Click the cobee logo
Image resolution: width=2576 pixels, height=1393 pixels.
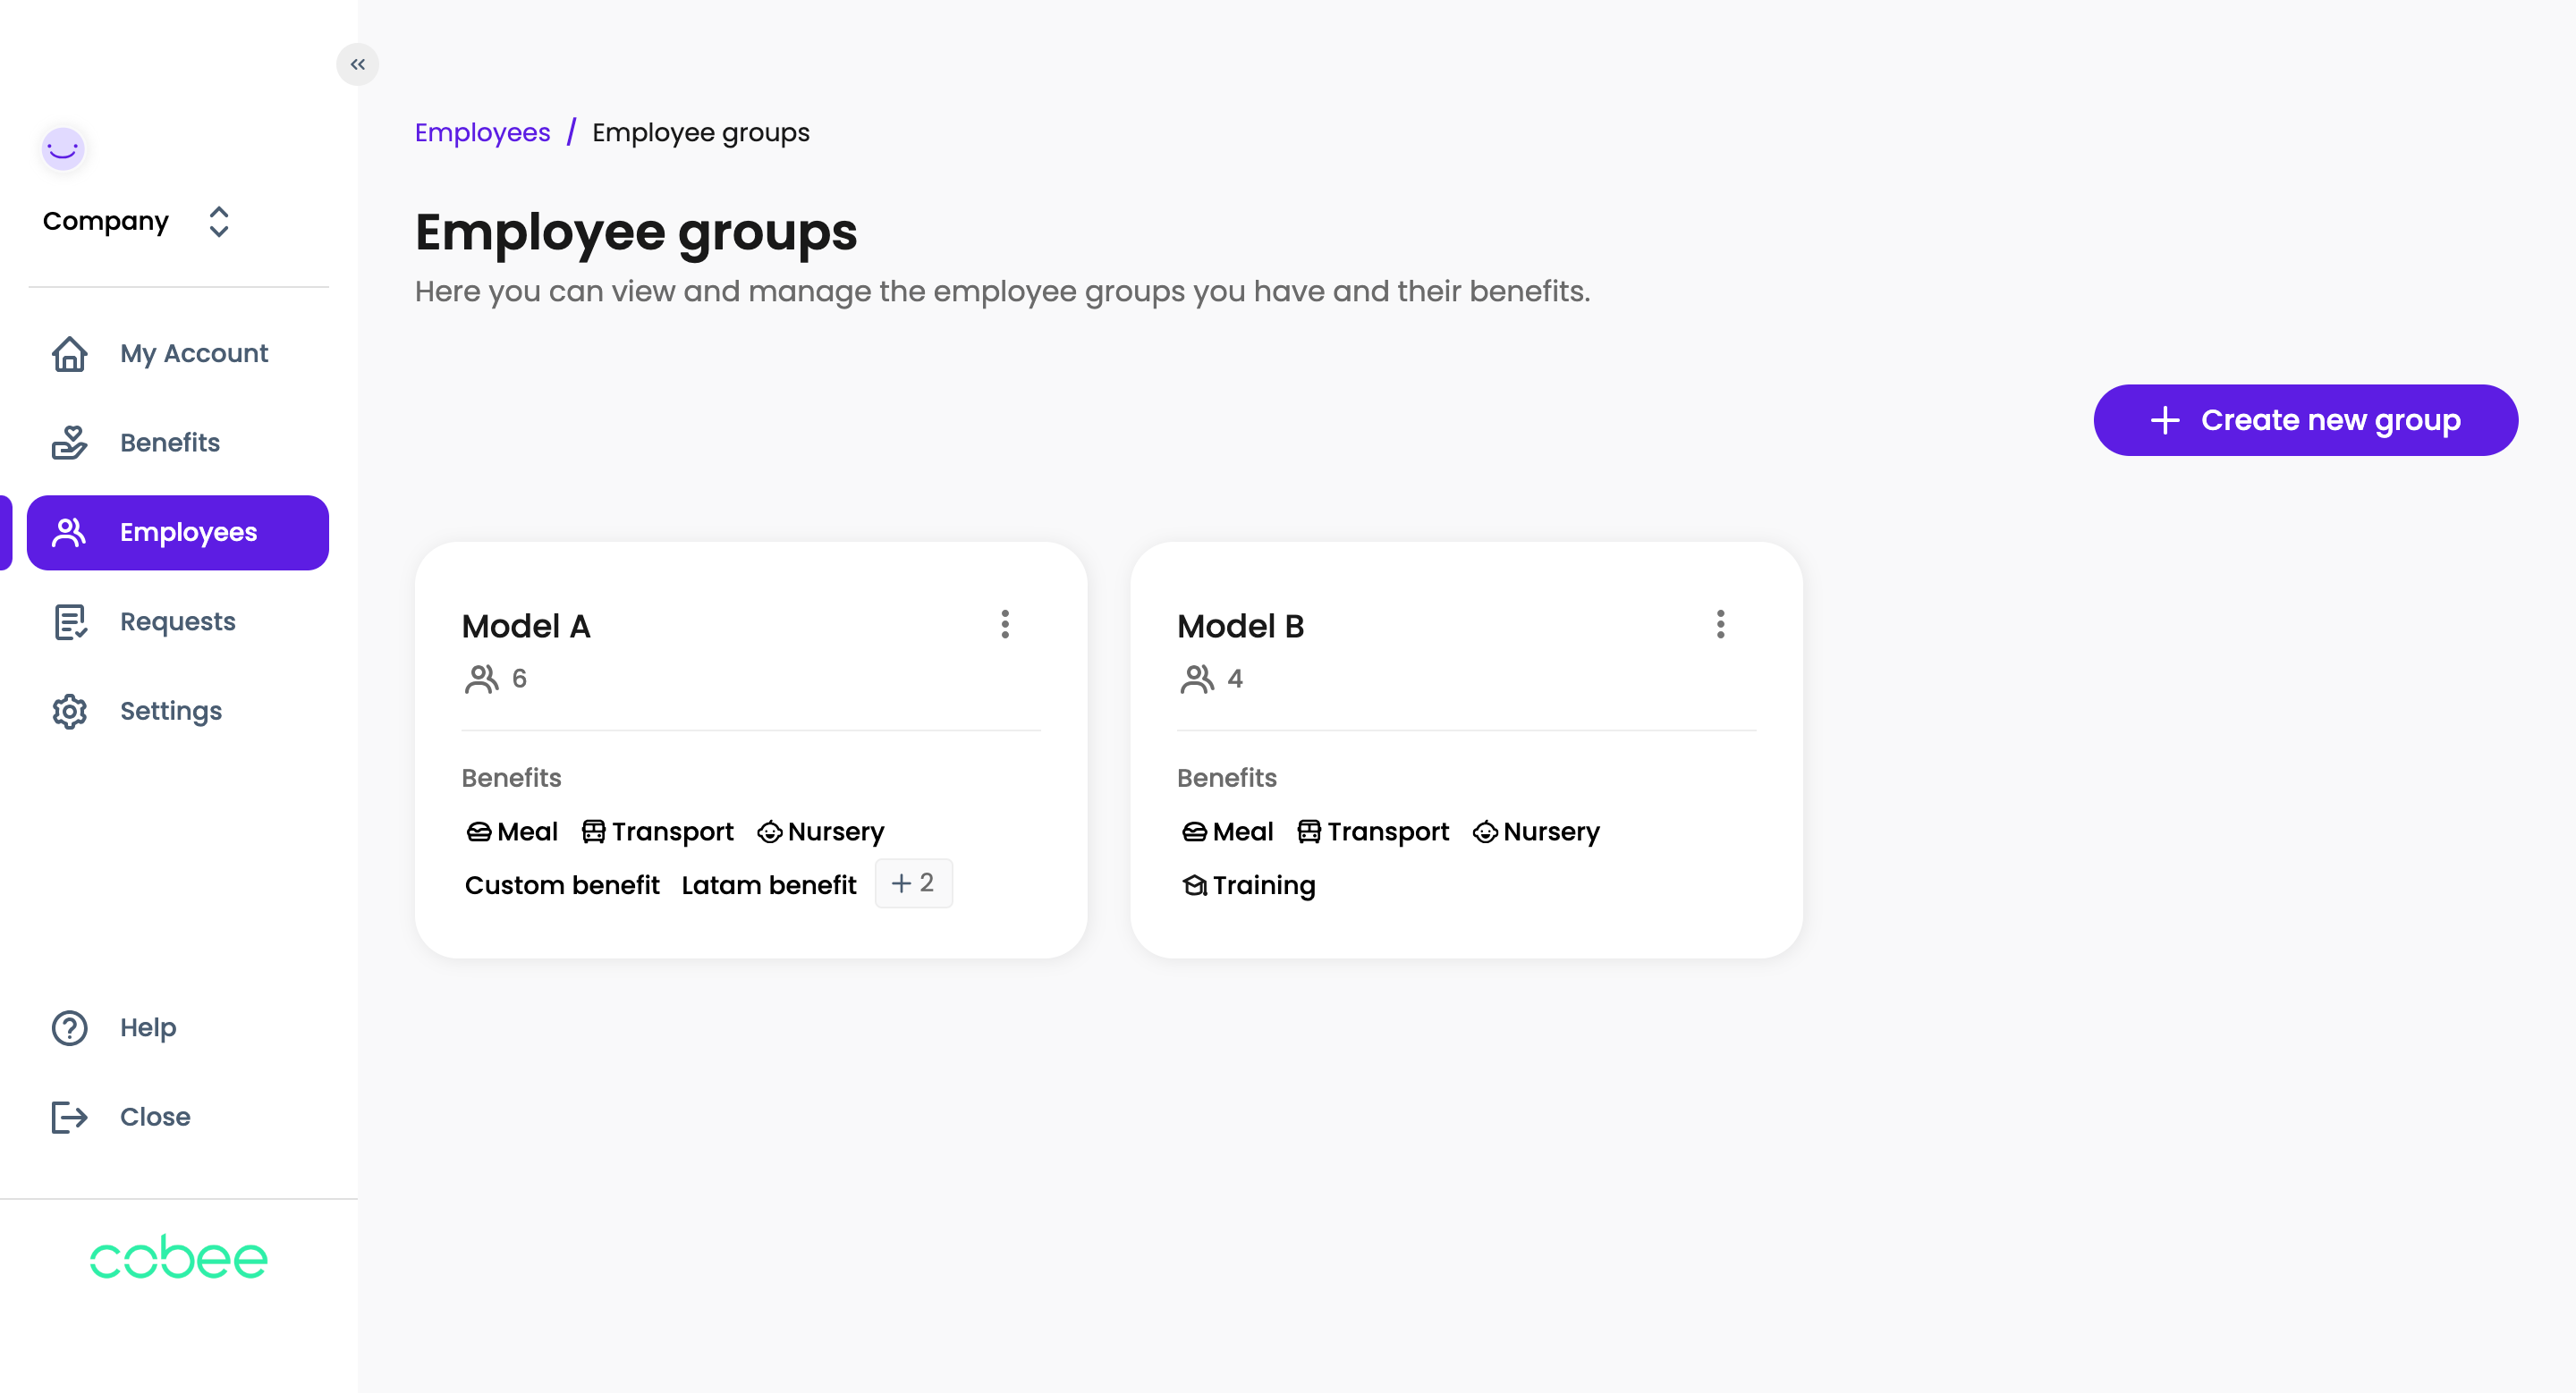click(x=179, y=1257)
